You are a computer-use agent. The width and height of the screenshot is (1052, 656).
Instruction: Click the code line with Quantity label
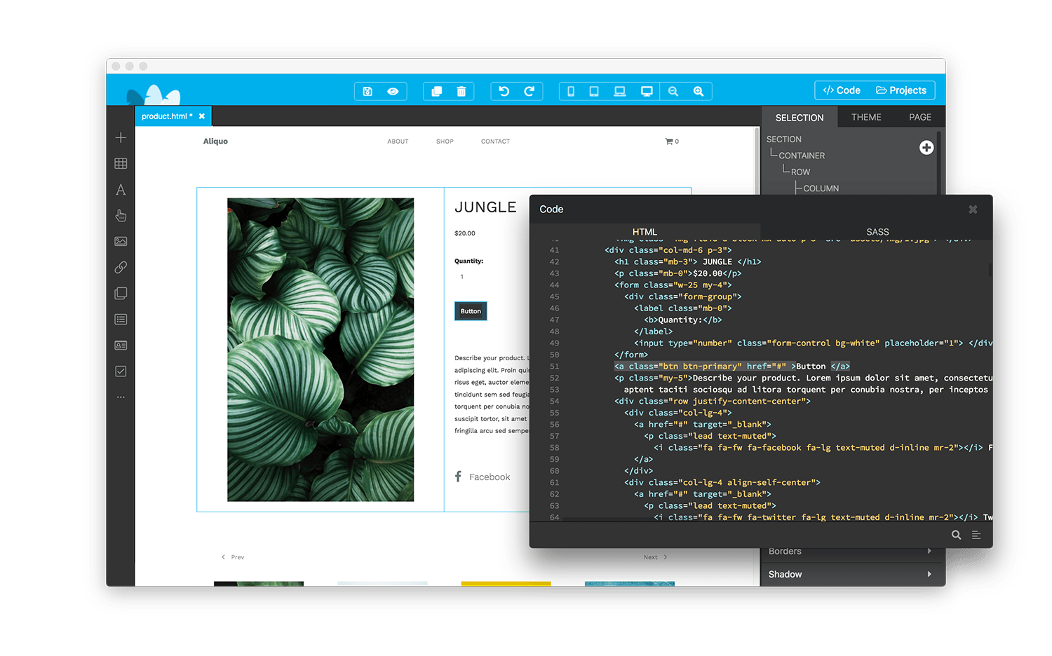[x=683, y=320]
